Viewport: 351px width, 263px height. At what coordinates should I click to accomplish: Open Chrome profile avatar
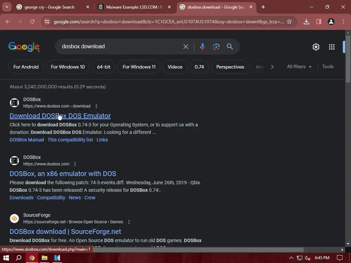coord(331,22)
